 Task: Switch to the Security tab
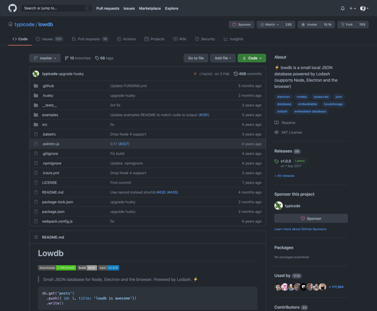click(205, 39)
